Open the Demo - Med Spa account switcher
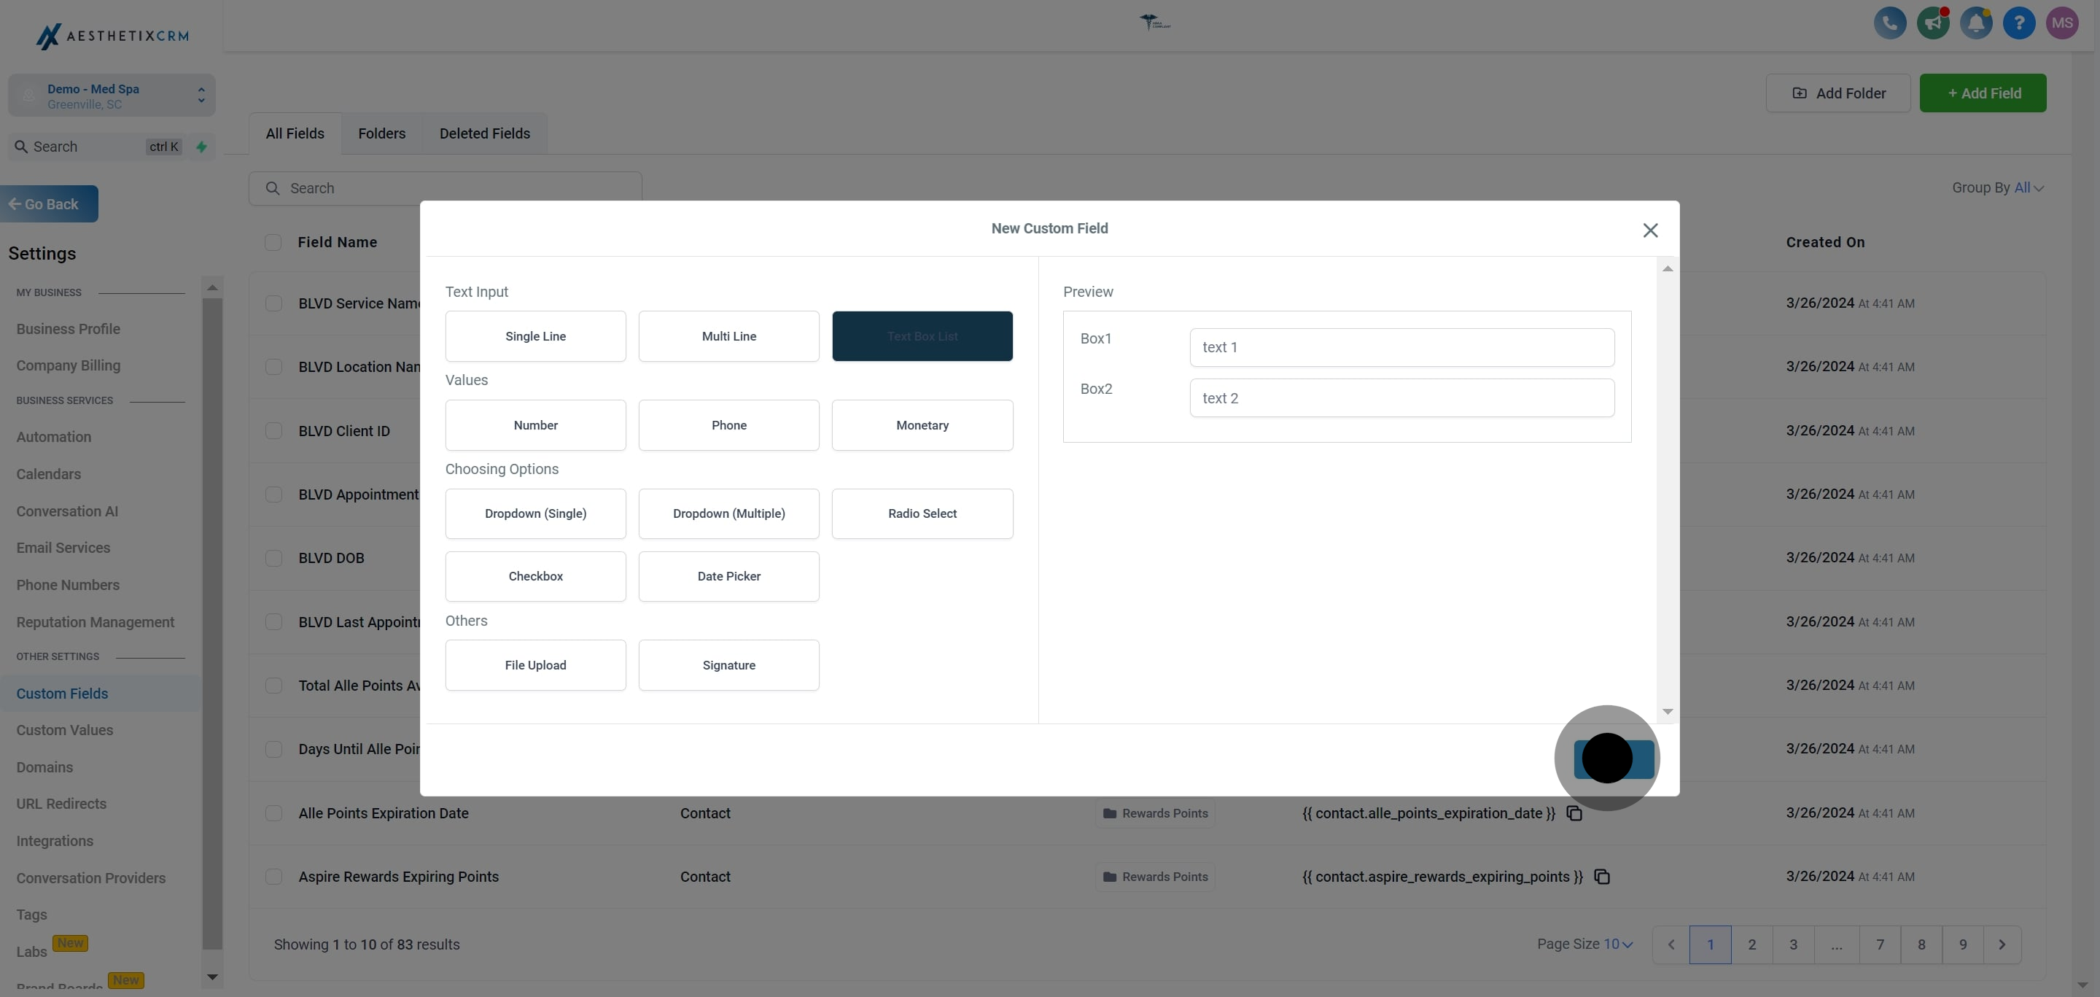 [112, 96]
